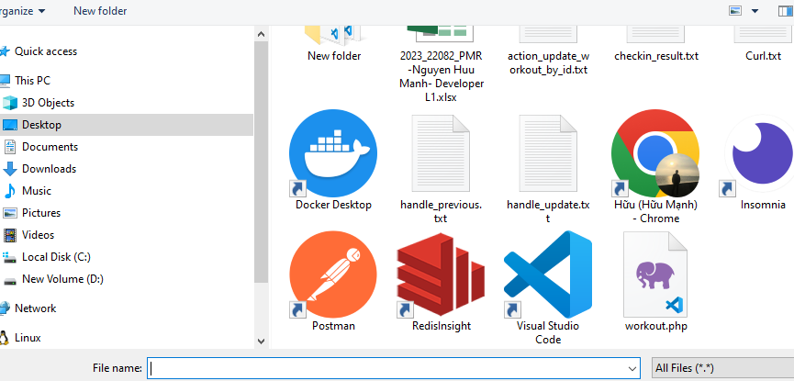Click the 'Insomnia' label text
Image resolution: width=794 pixels, height=381 pixels.
click(x=763, y=205)
